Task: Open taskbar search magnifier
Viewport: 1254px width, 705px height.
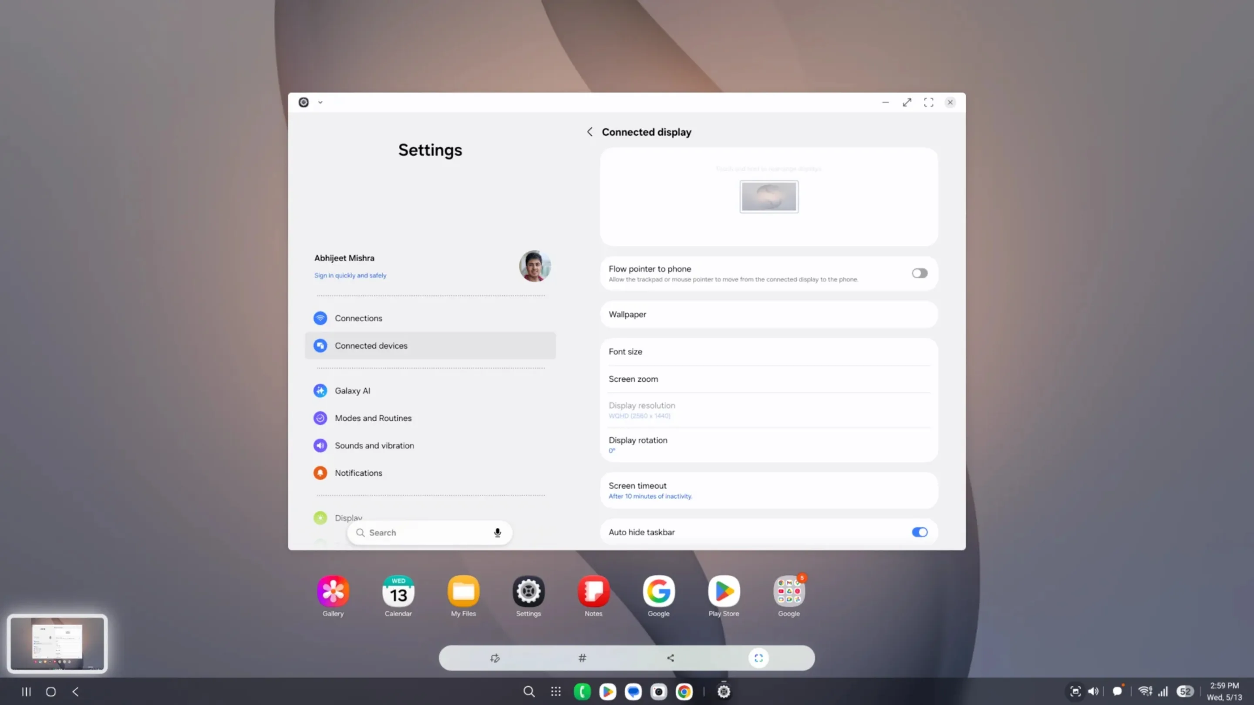Action: [529, 692]
